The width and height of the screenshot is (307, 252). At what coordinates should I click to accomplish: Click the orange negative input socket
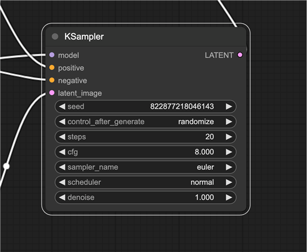coord(52,80)
